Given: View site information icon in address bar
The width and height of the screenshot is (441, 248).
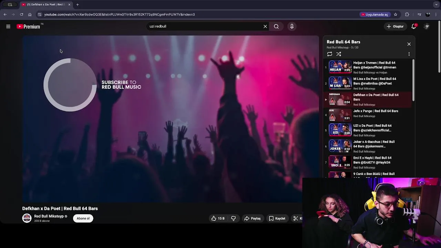Looking at the screenshot, I should [x=40, y=14].
